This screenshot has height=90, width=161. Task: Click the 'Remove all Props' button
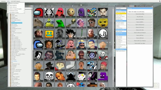(x=140, y=35)
